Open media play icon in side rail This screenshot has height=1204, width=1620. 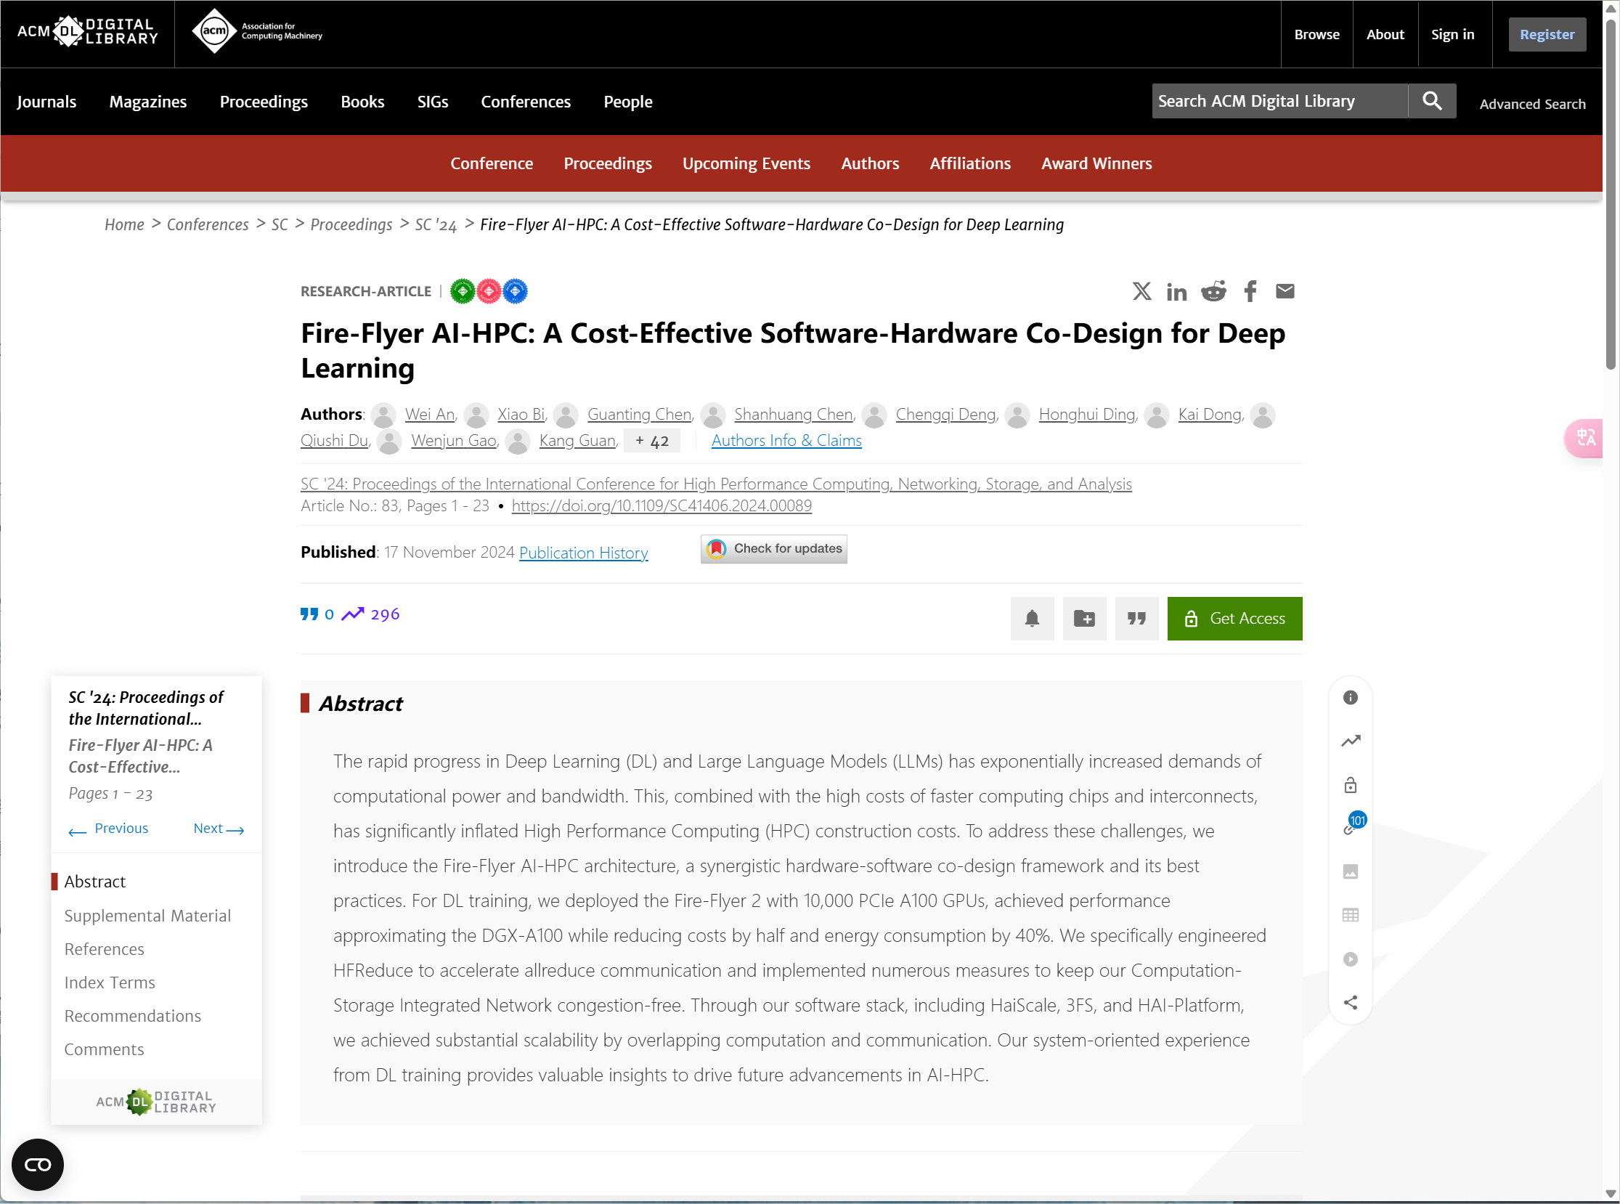coord(1351,959)
